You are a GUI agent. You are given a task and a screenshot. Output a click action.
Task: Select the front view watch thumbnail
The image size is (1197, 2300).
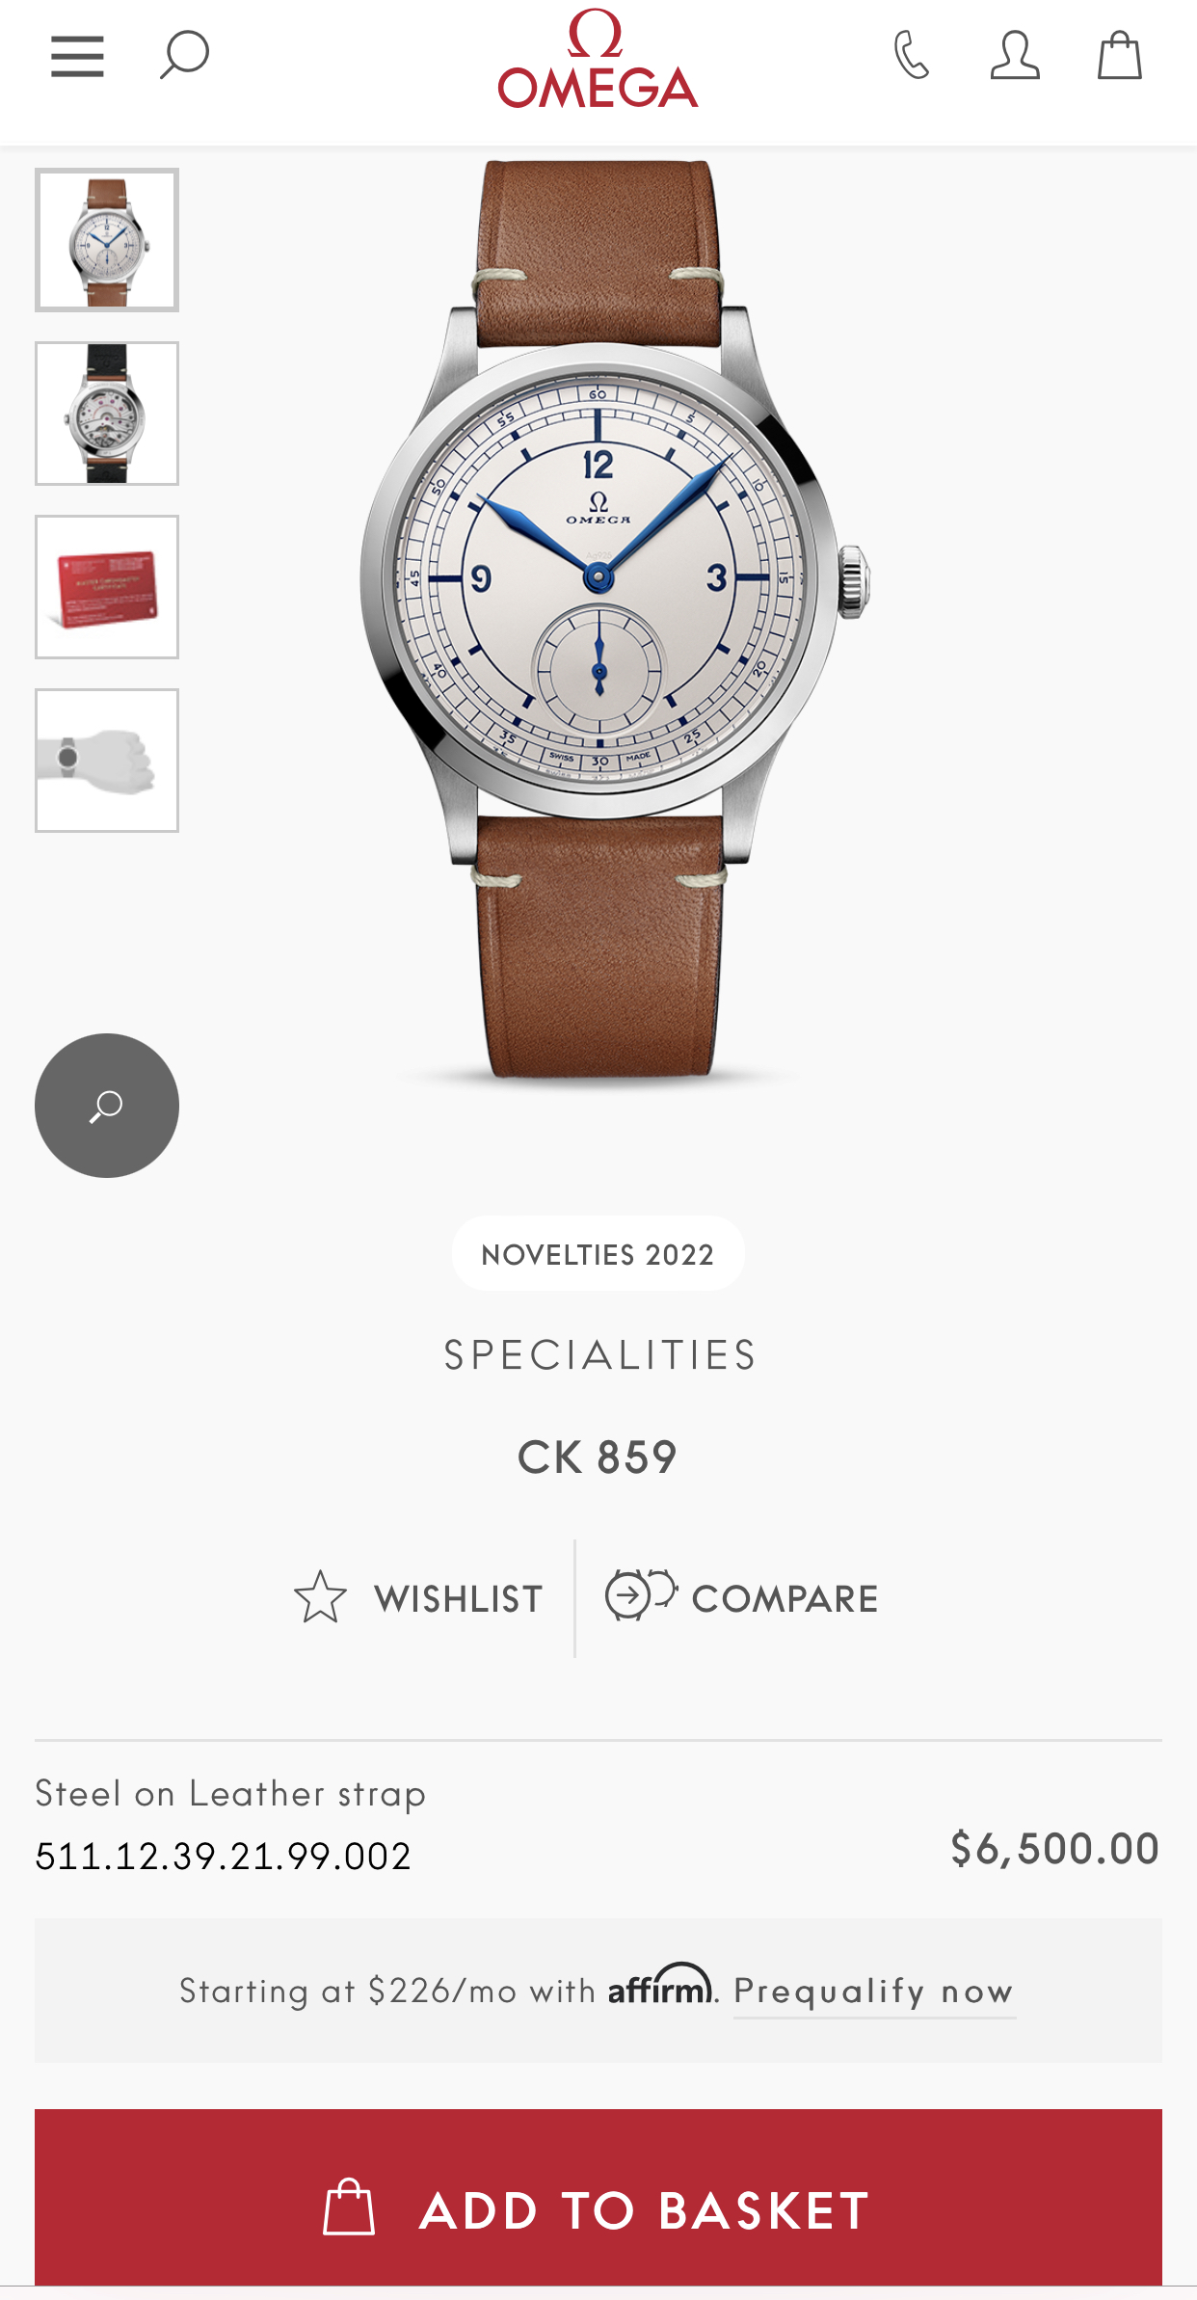tap(107, 240)
